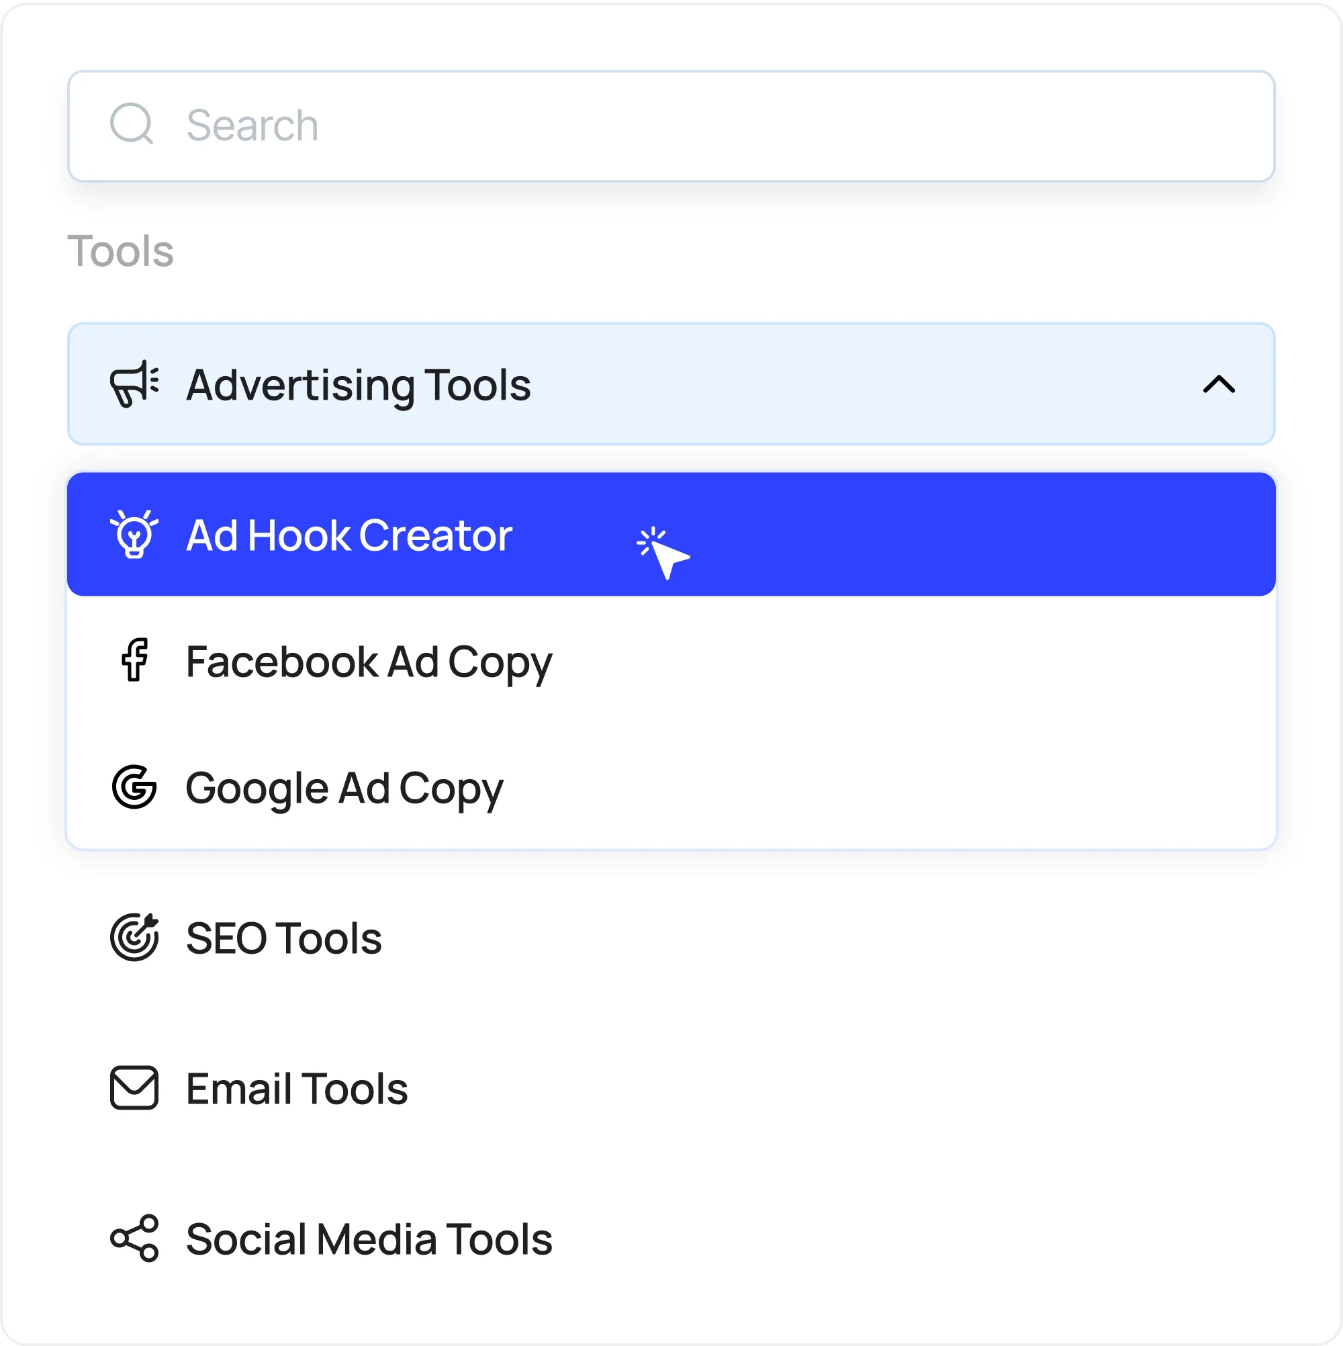1343x1346 pixels.
Task: Click the Social Media share icon
Action: point(134,1238)
